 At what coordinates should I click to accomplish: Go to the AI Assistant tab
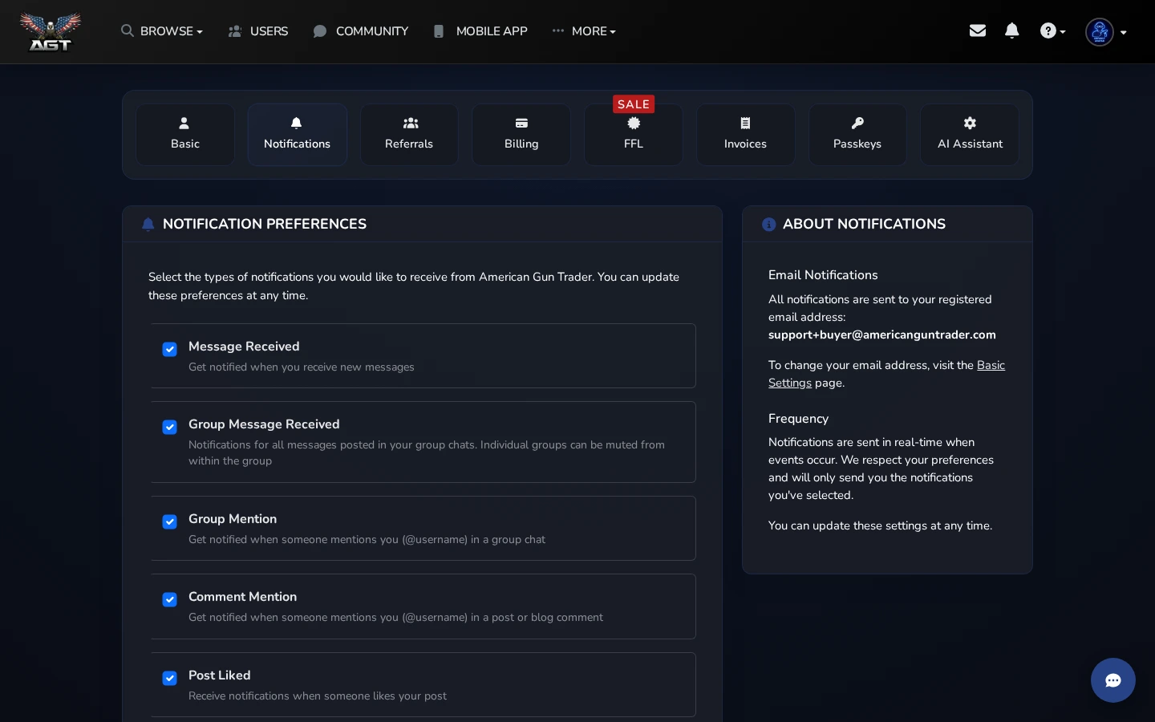pos(970,135)
